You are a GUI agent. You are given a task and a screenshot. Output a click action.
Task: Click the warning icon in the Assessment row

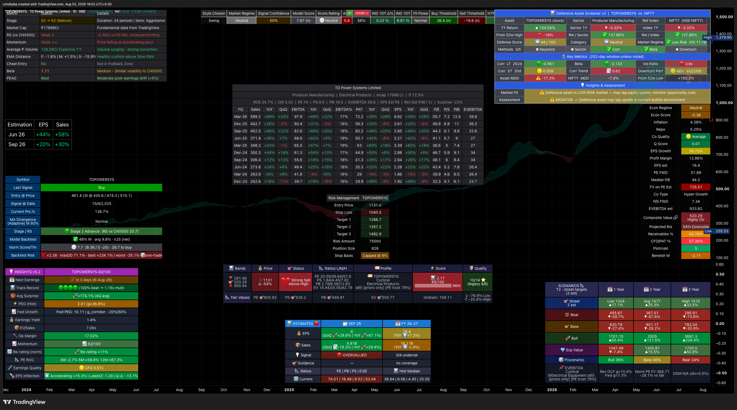552,100
